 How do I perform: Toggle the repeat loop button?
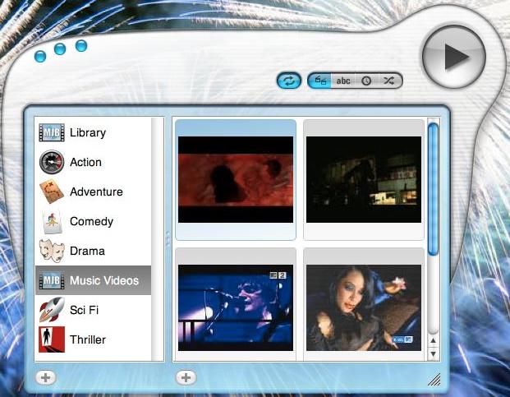coord(289,81)
